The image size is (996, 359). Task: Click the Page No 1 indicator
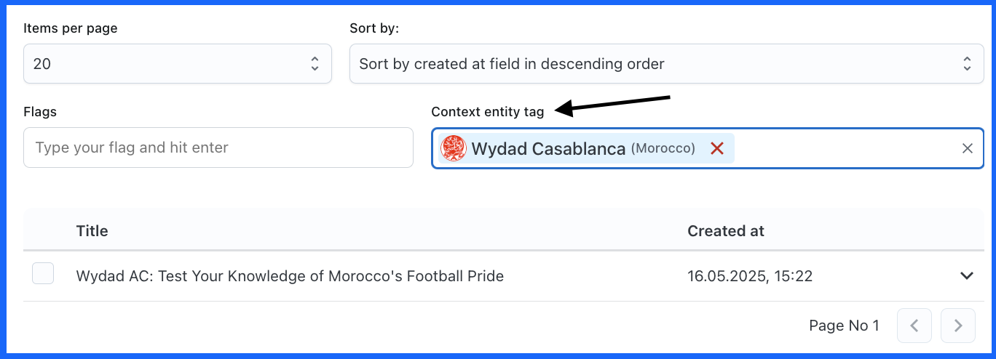[x=844, y=326]
